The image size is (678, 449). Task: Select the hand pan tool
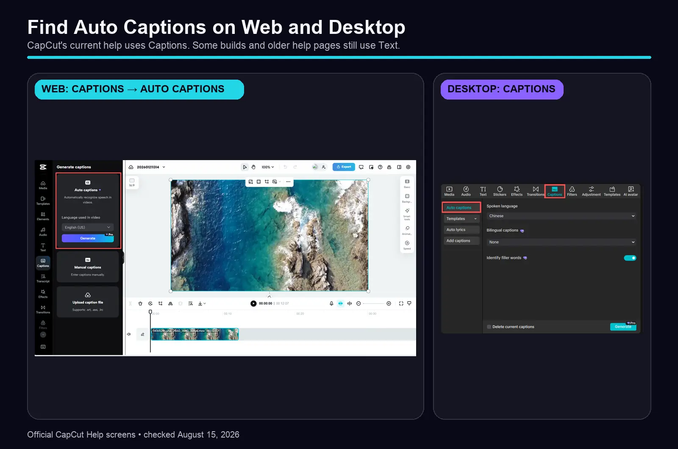(x=253, y=167)
